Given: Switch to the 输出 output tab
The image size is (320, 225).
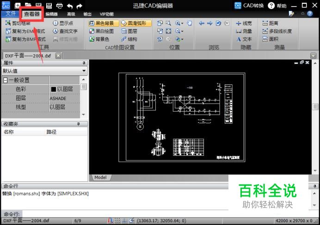Looking at the screenshot, I should point(87,14).
